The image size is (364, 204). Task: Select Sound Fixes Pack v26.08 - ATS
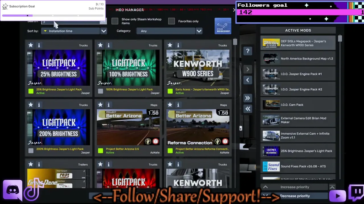click(298, 166)
